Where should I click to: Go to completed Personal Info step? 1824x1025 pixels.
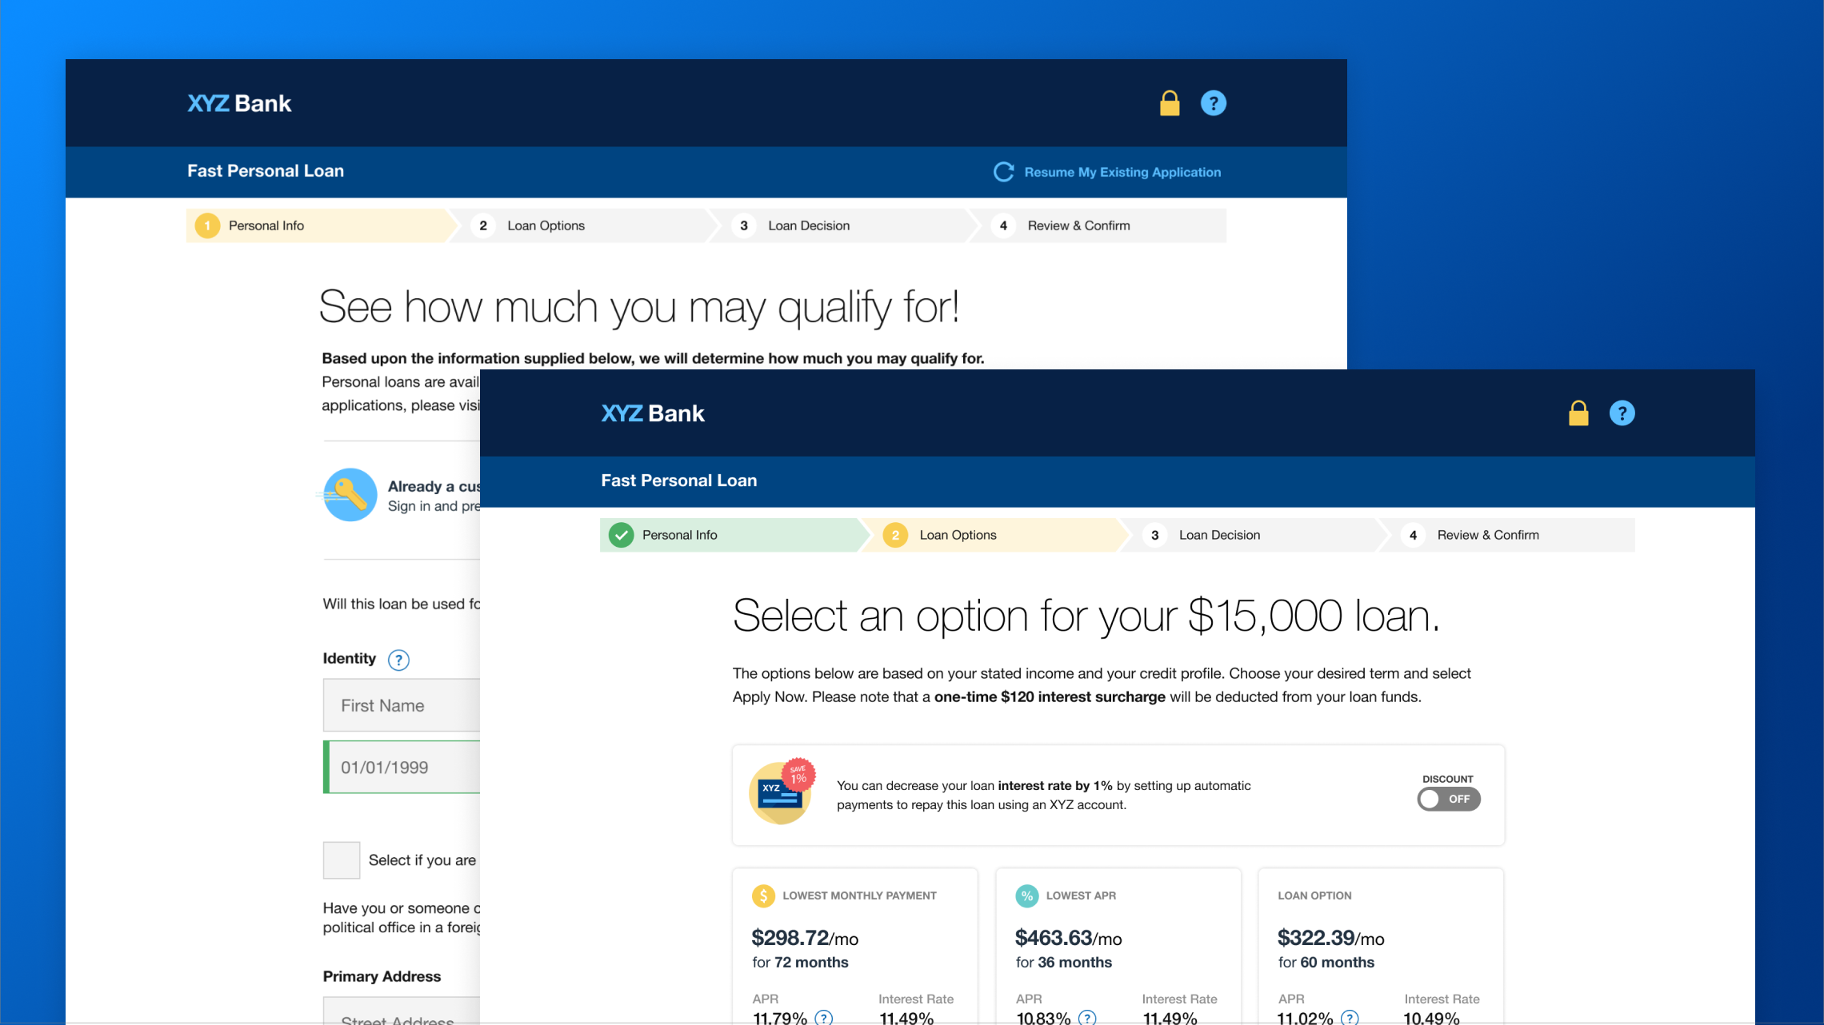click(x=678, y=535)
